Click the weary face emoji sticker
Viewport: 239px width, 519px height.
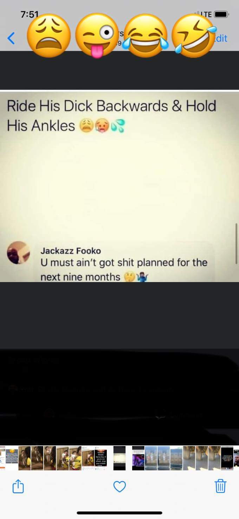tap(49, 35)
